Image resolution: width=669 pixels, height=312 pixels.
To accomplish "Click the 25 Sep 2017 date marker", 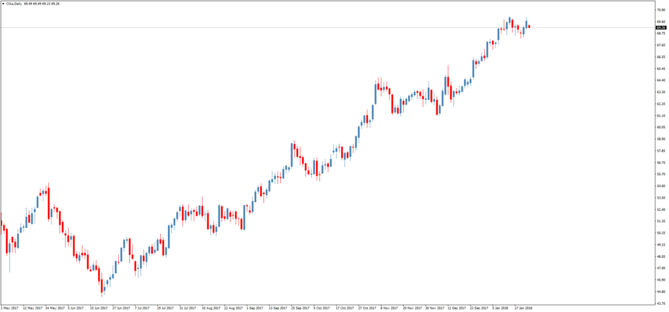I will click(x=300, y=308).
